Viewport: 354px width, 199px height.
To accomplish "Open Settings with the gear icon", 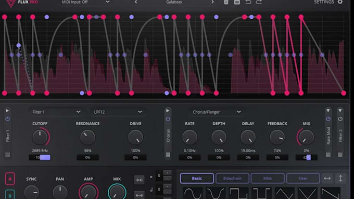I will pos(340,2).
